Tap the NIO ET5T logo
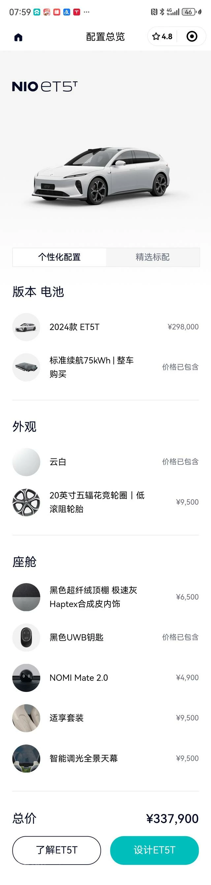 45,86
